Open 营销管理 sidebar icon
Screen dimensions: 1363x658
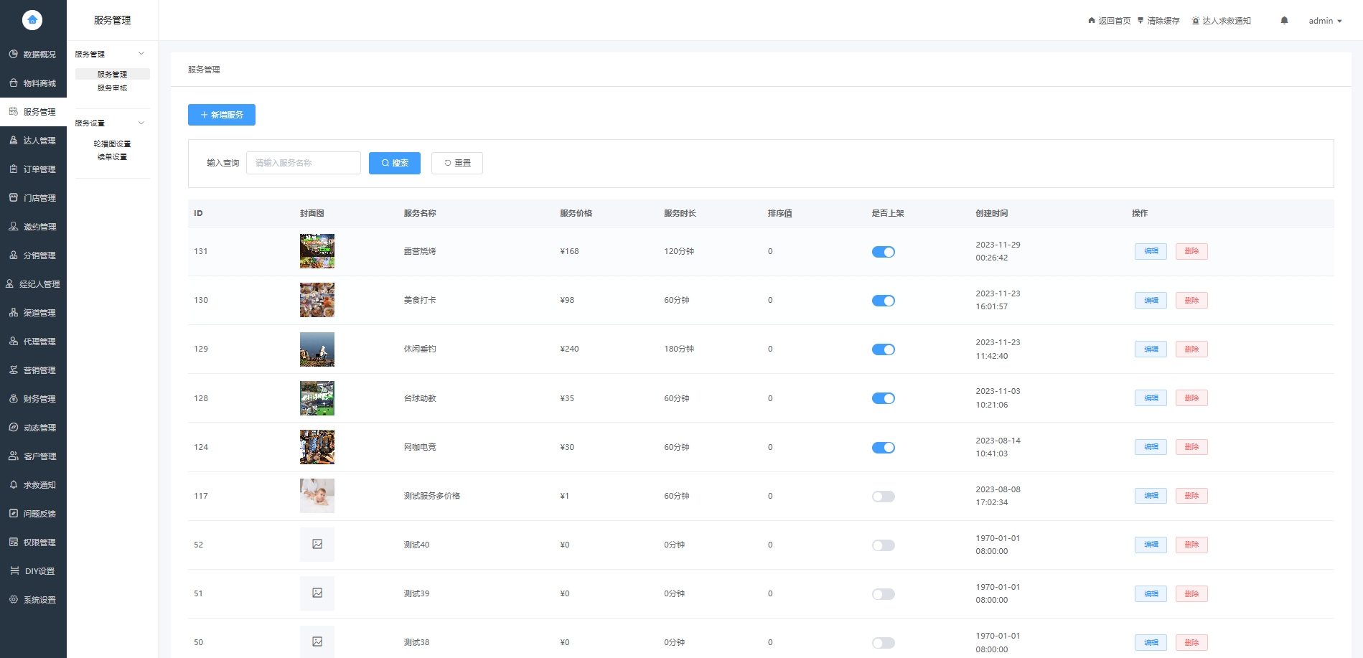(x=14, y=370)
